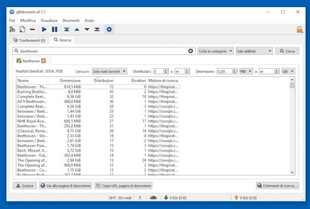This screenshot has width=310, height=209.
Task: Switch to the Ricerca tab
Action: click(x=63, y=40)
